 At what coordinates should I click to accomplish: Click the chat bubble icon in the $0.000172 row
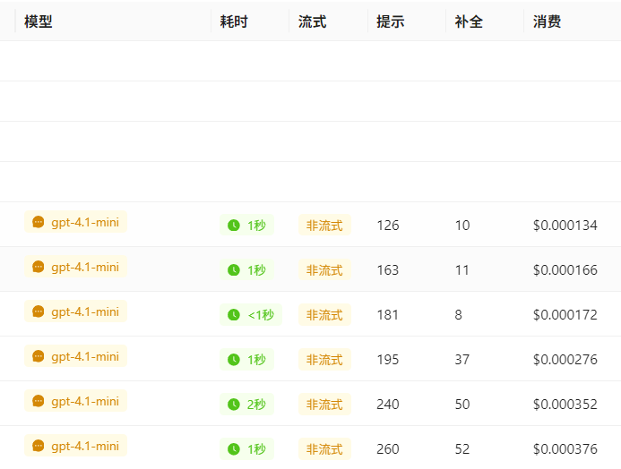click(38, 311)
